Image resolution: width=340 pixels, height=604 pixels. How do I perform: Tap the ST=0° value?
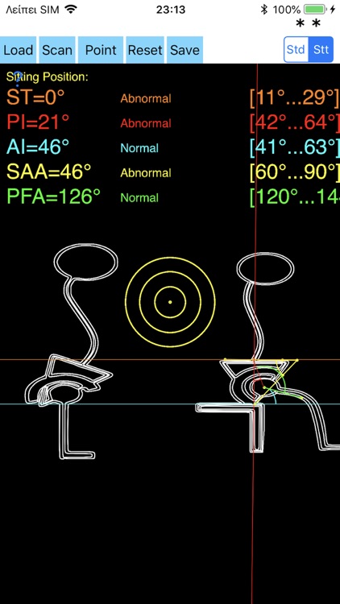35,97
